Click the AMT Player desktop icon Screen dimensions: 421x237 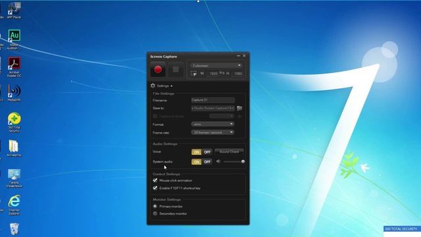[x=14, y=11]
